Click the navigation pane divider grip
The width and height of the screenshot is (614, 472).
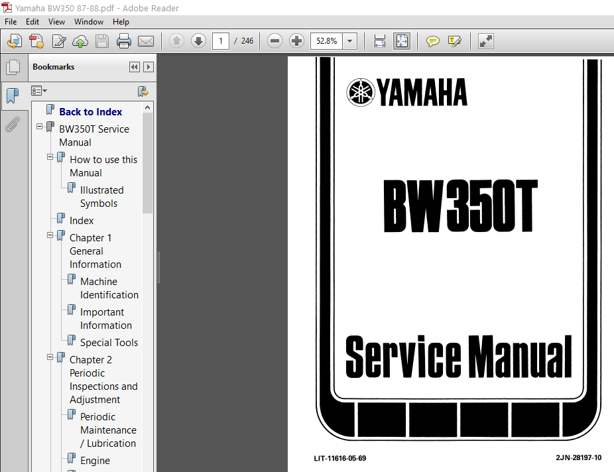click(x=158, y=268)
